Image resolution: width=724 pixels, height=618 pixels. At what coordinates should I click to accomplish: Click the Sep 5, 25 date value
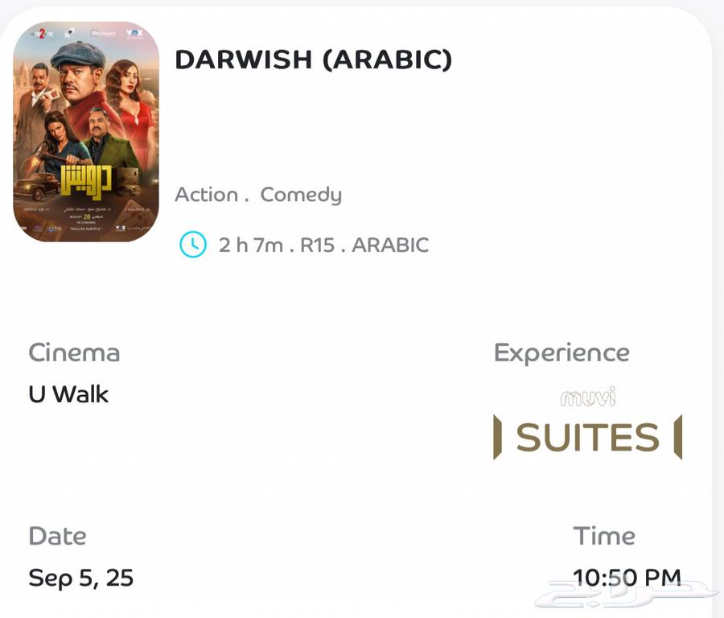(x=80, y=577)
